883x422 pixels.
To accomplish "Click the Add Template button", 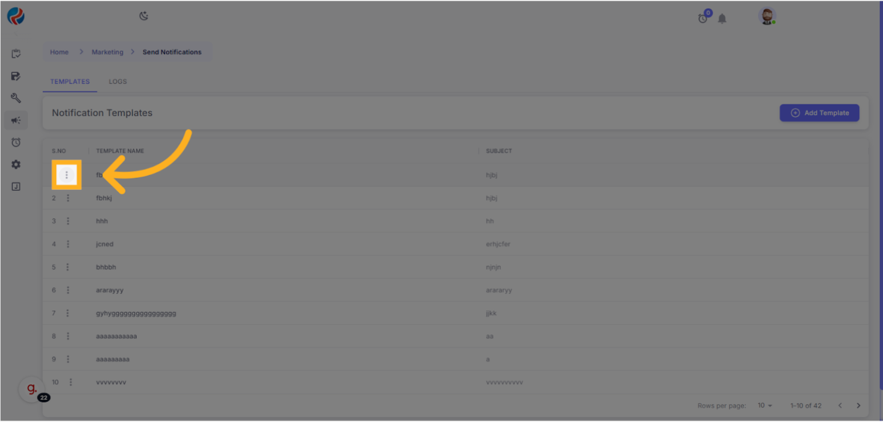I will (x=819, y=113).
